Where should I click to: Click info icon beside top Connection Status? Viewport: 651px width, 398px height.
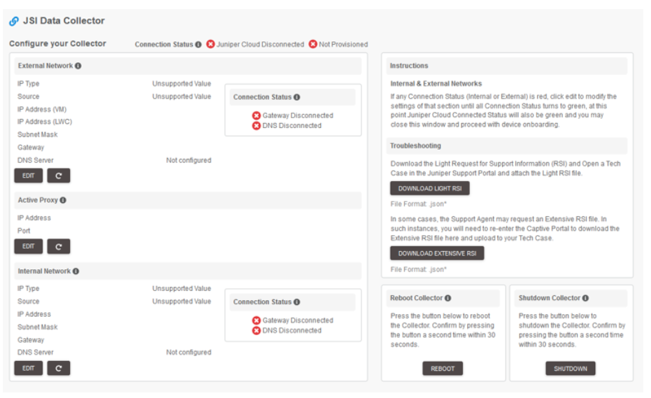(198, 45)
